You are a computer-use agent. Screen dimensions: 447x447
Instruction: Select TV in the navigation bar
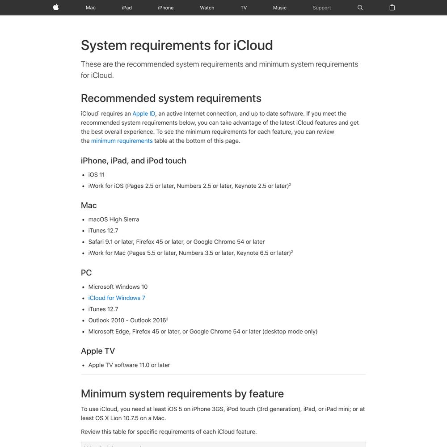coord(244,8)
